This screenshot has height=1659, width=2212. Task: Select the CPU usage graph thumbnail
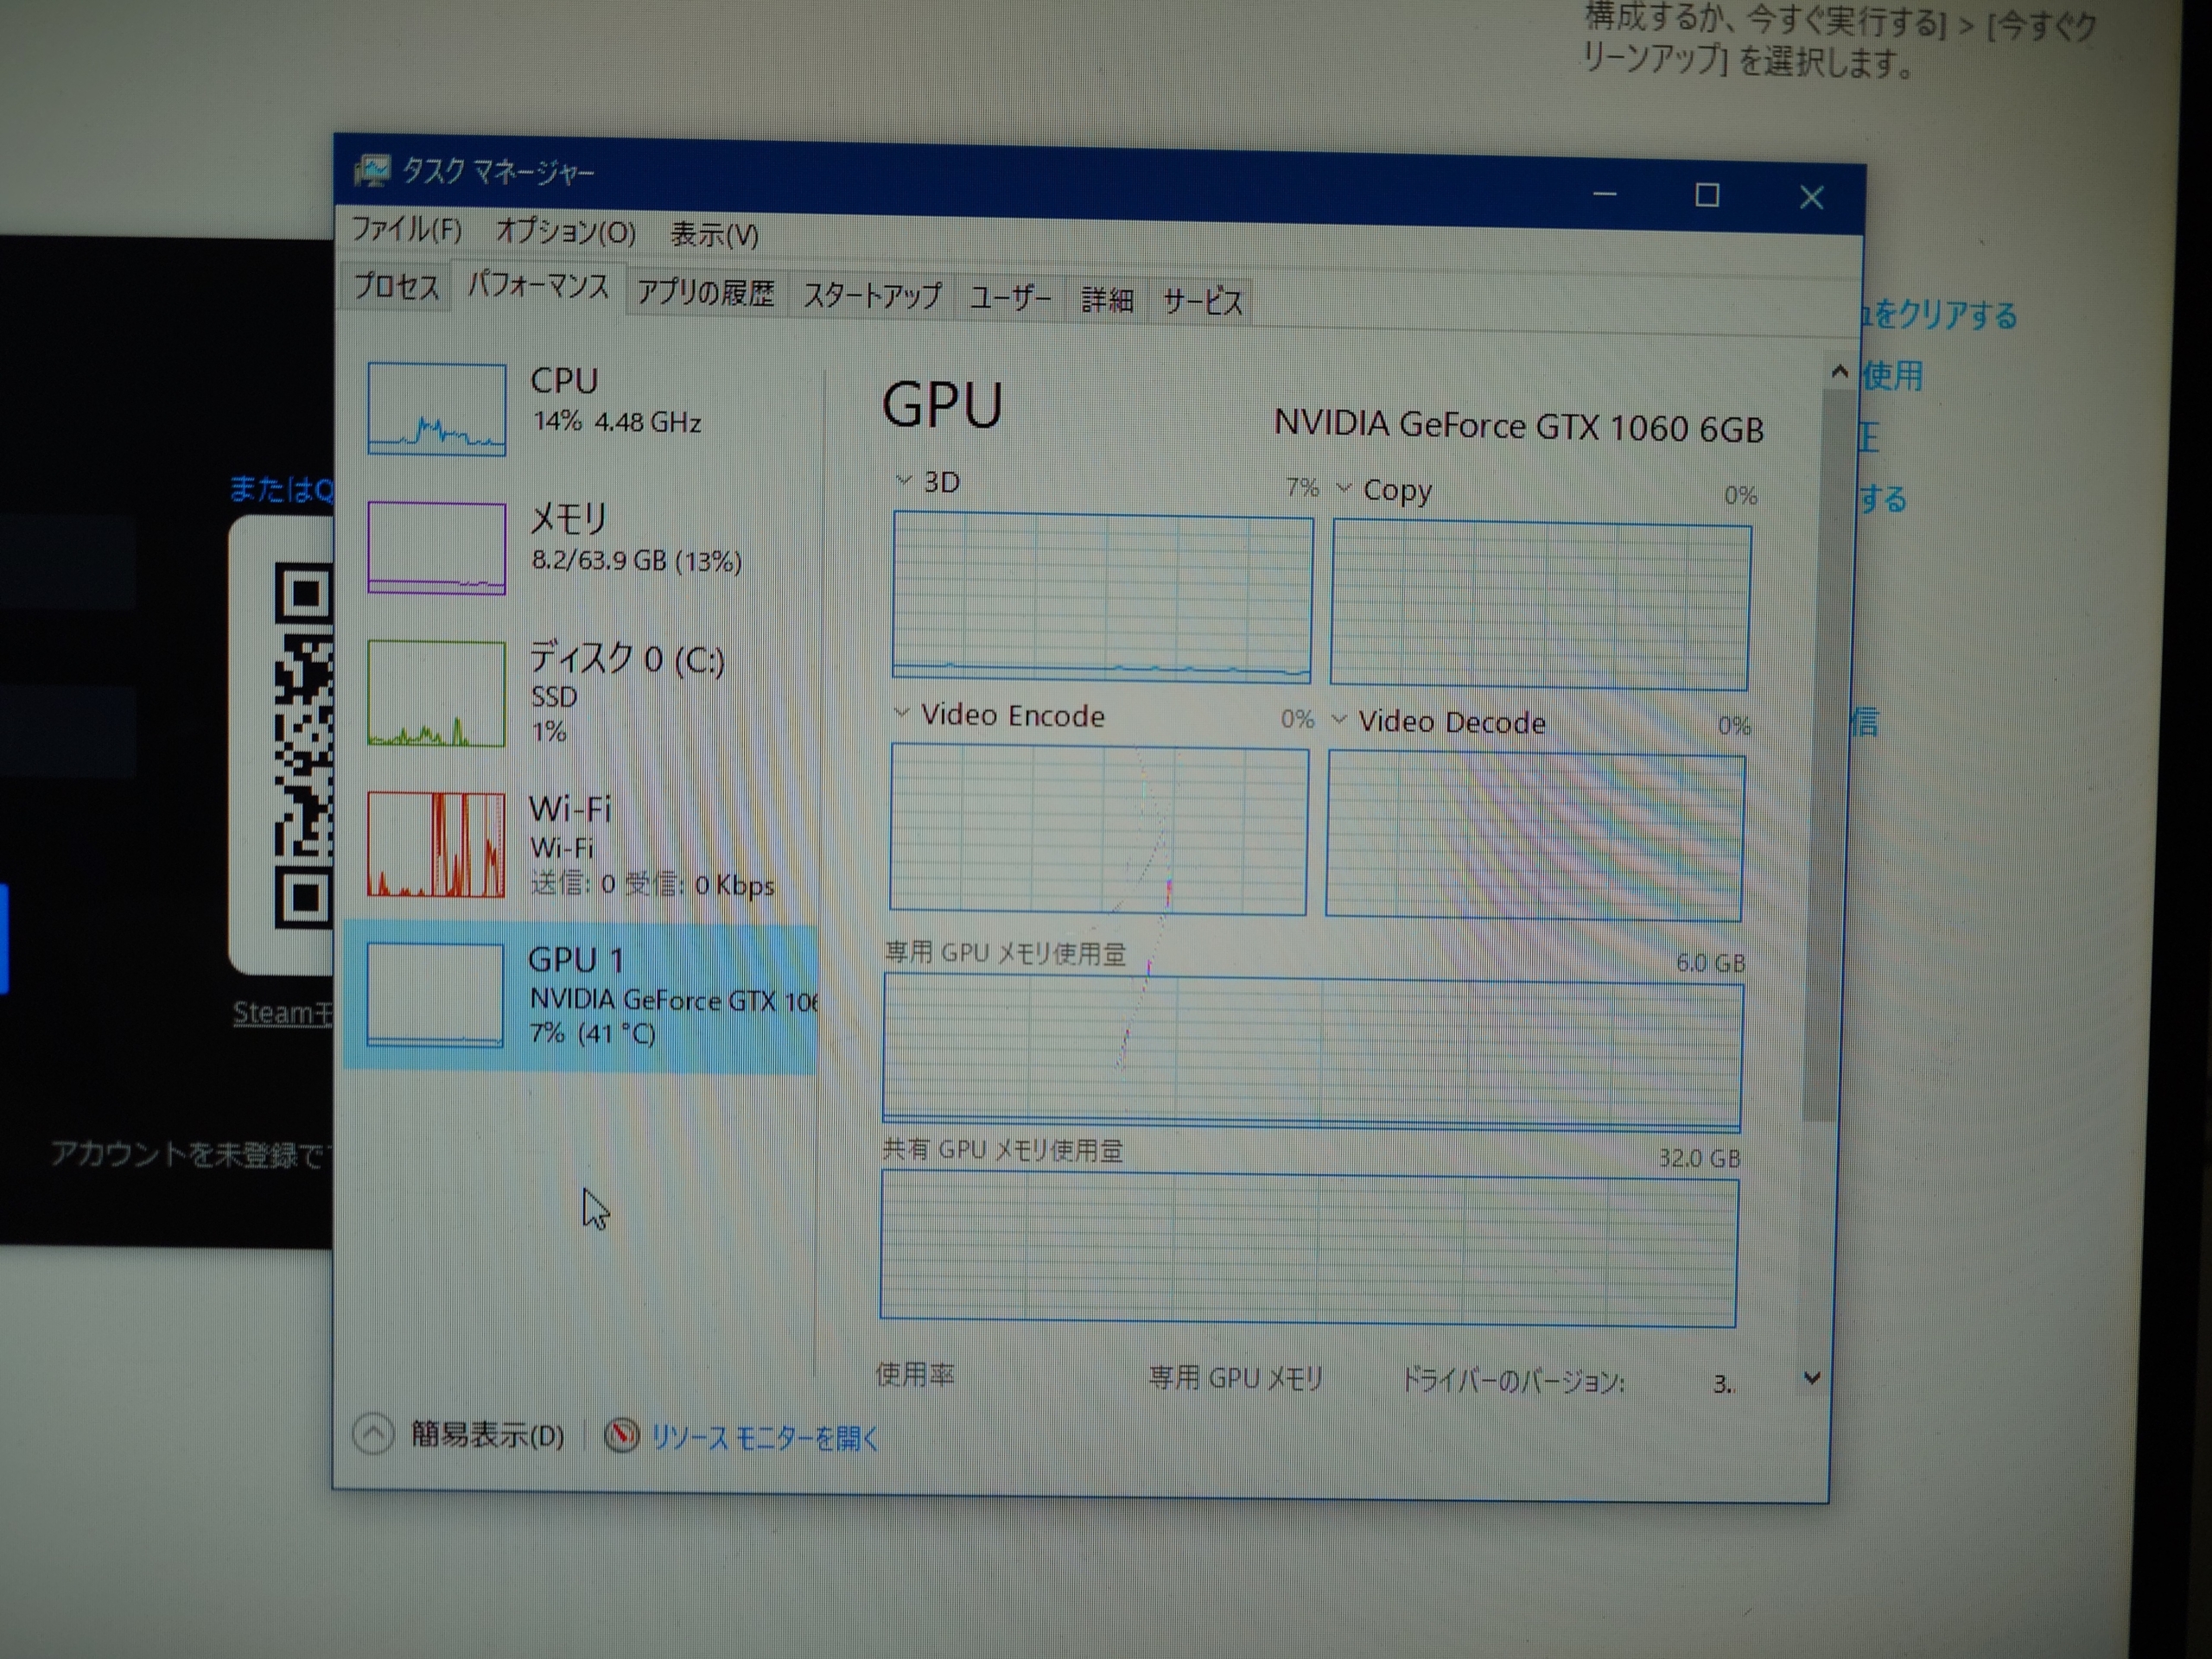[436, 408]
